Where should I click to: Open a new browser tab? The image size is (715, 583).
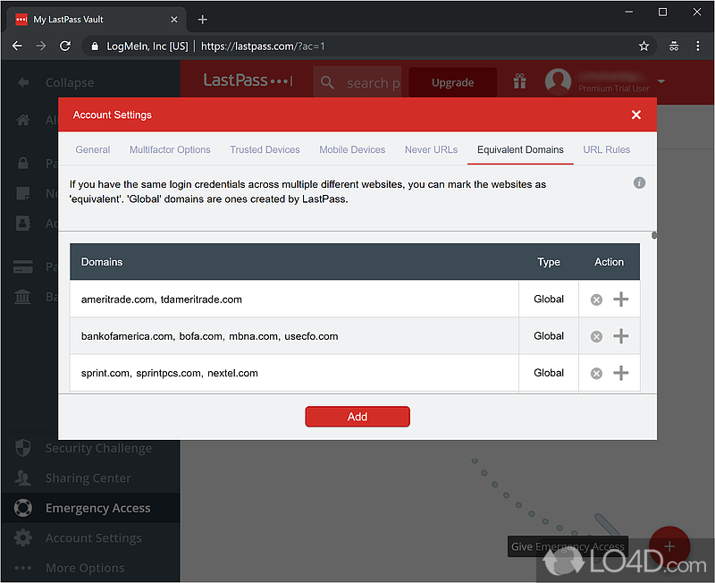(203, 19)
